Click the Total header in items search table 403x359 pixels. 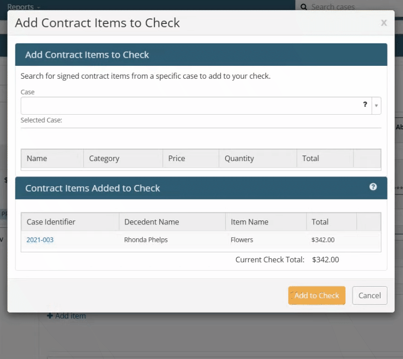click(x=325, y=159)
